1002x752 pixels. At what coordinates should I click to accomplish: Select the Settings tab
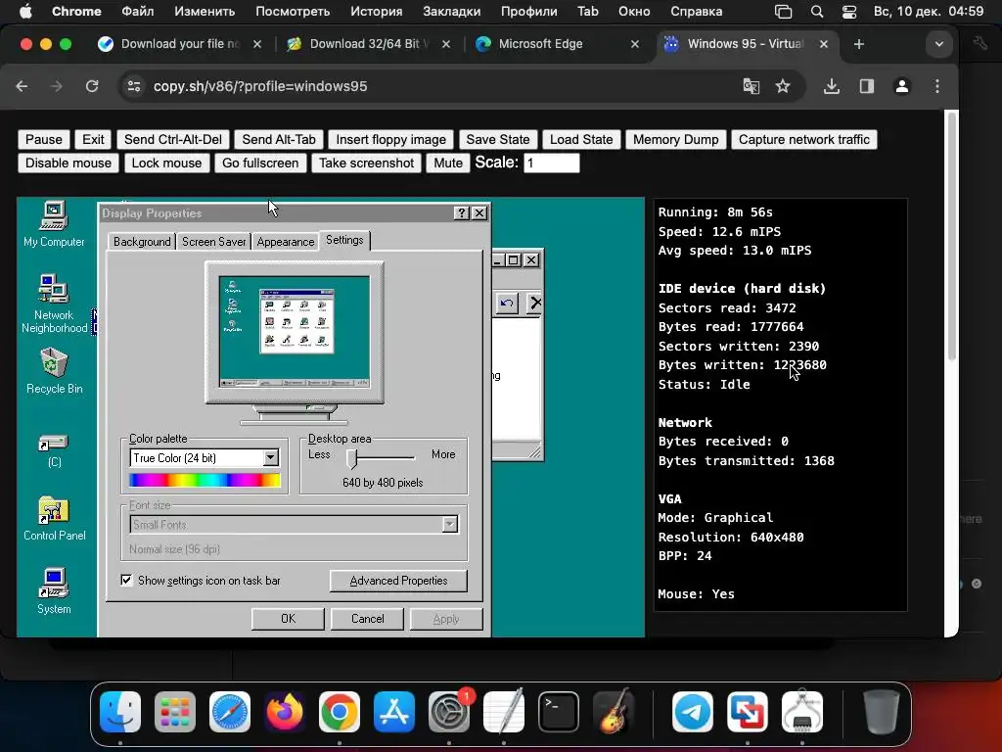pos(344,240)
